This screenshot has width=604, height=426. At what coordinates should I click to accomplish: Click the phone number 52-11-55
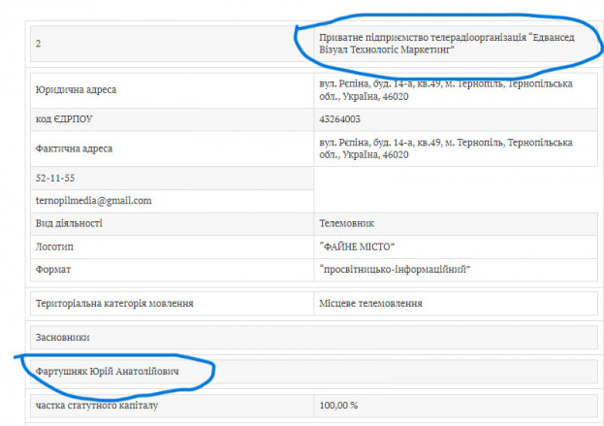point(53,180)
